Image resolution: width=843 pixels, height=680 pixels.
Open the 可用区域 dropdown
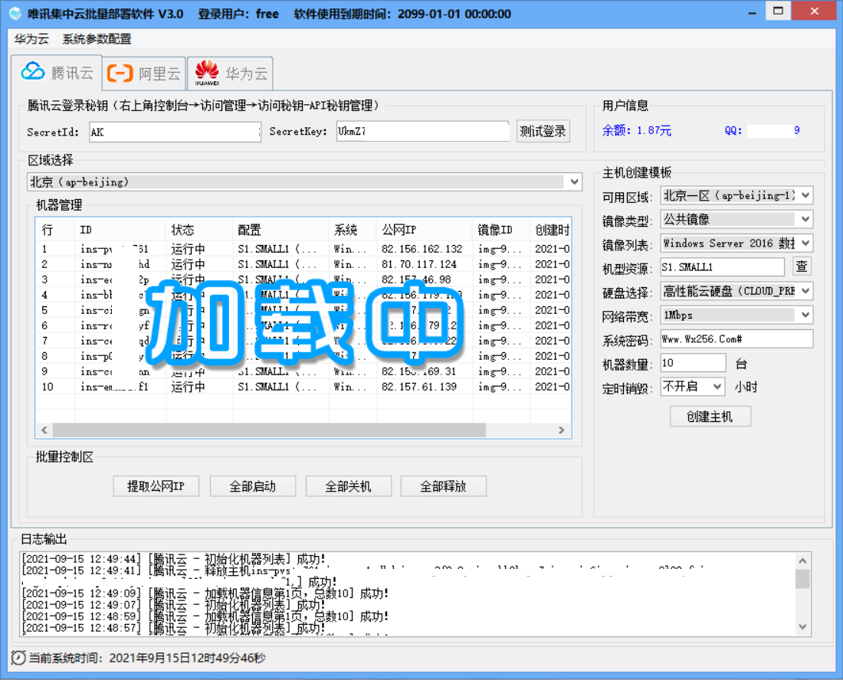click(805, 195)
